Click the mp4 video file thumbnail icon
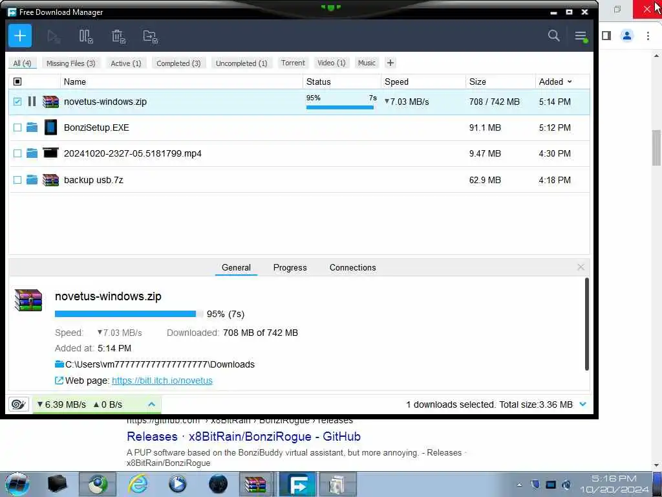The height and width of the screenshot is (497, 662). [50, 153]
